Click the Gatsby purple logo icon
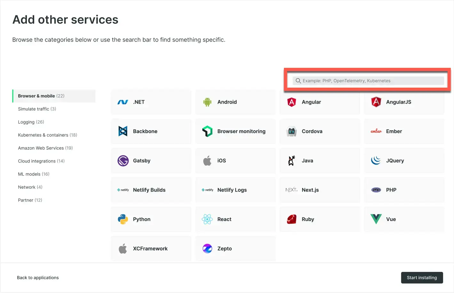 (123, 161)
